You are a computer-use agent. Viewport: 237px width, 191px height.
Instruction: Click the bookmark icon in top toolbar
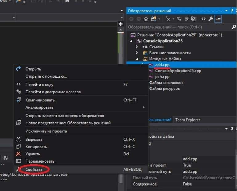(x=67, y=1)
